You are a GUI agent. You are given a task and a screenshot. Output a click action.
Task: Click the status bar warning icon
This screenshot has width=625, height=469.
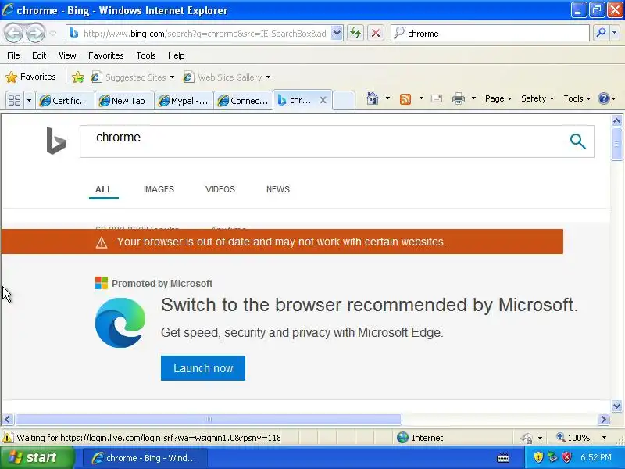pos(8,438)
